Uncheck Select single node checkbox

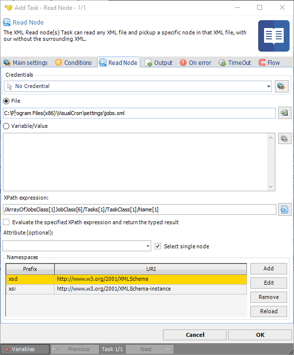(x=158, y=246)
